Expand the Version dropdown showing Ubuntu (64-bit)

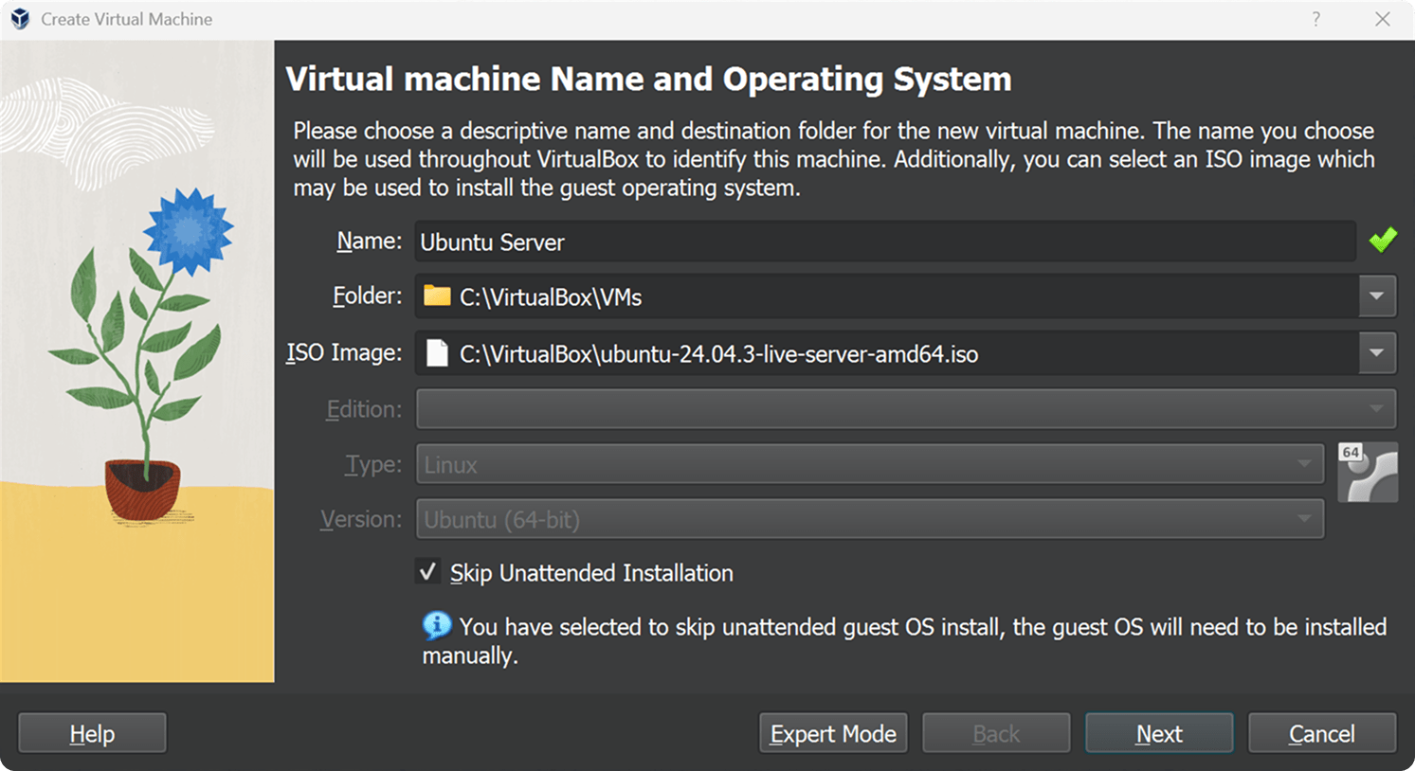tap(1304, 519)
